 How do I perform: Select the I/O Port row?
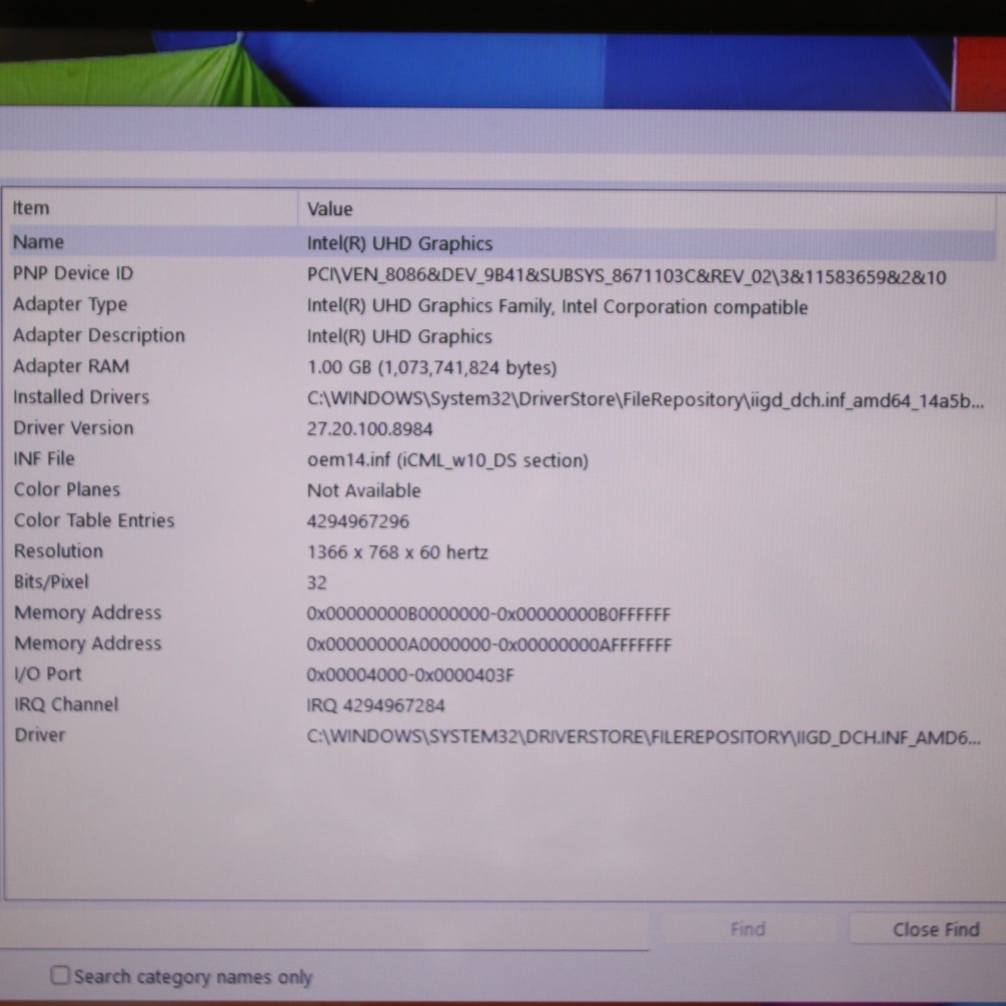(48, 674)
